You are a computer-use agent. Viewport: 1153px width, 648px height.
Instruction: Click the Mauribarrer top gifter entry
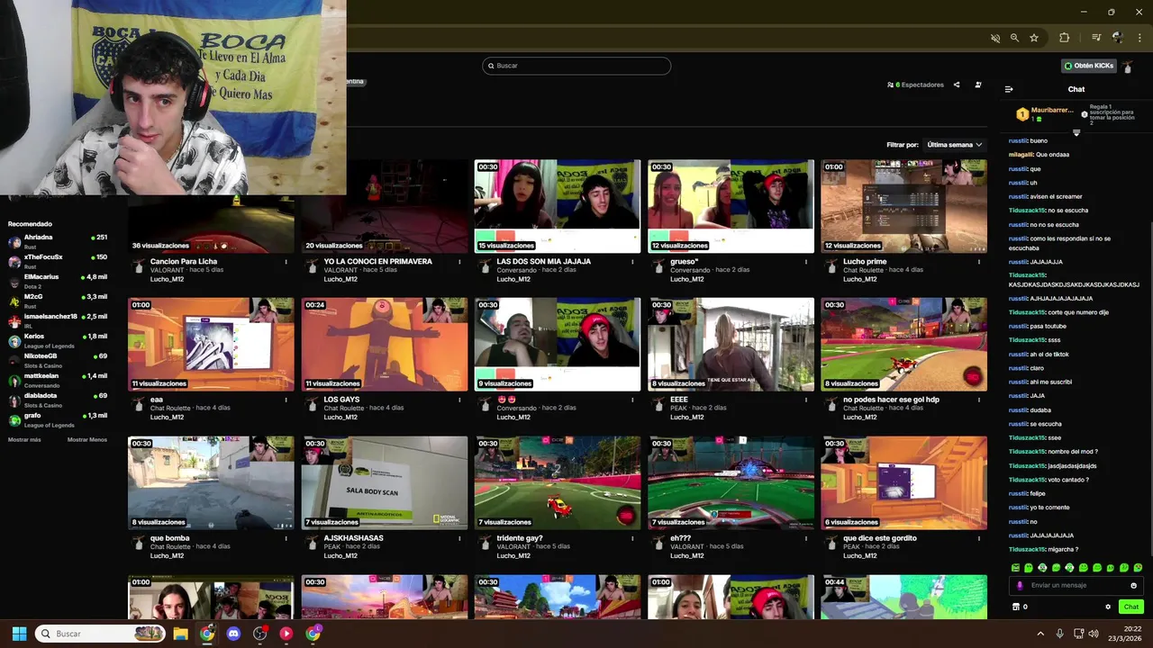pos(1045,114)
